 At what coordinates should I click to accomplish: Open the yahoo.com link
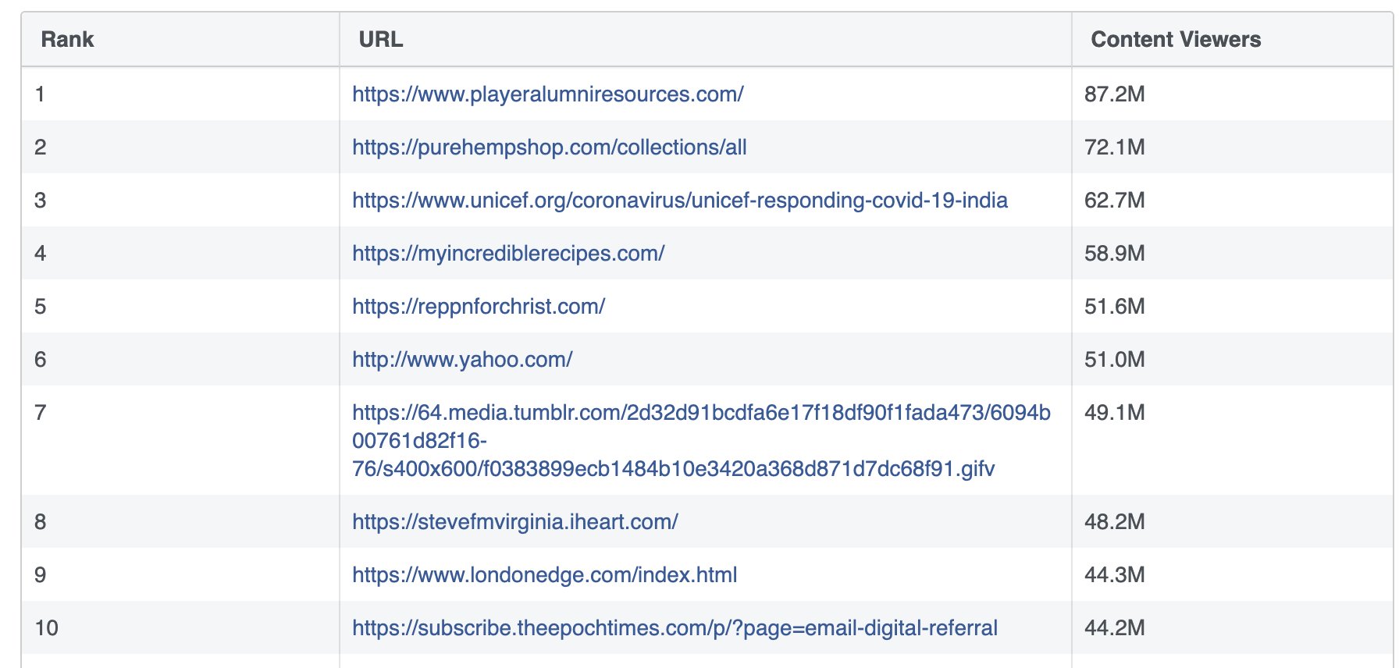coord(462,360)
